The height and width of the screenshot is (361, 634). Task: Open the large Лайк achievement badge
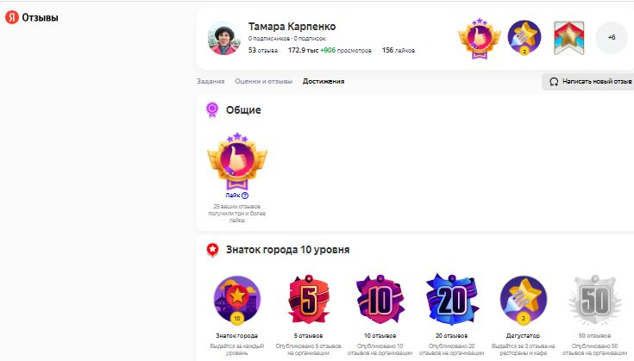point(237,161)
